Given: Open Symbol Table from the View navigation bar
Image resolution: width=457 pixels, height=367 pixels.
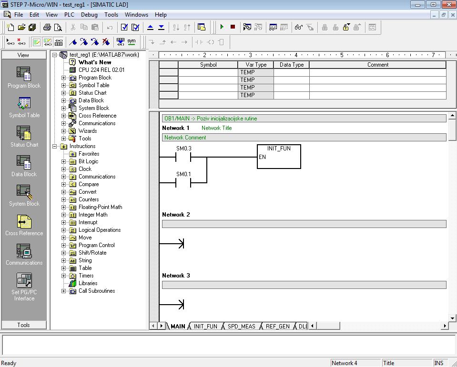Looking at the screenshot, I should pyautogui.click(x=24, y=107).
